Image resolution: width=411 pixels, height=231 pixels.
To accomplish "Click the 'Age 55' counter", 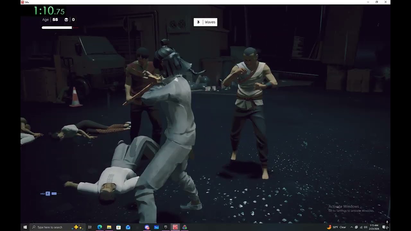I will pyautogui.click(x=50, y=20).
